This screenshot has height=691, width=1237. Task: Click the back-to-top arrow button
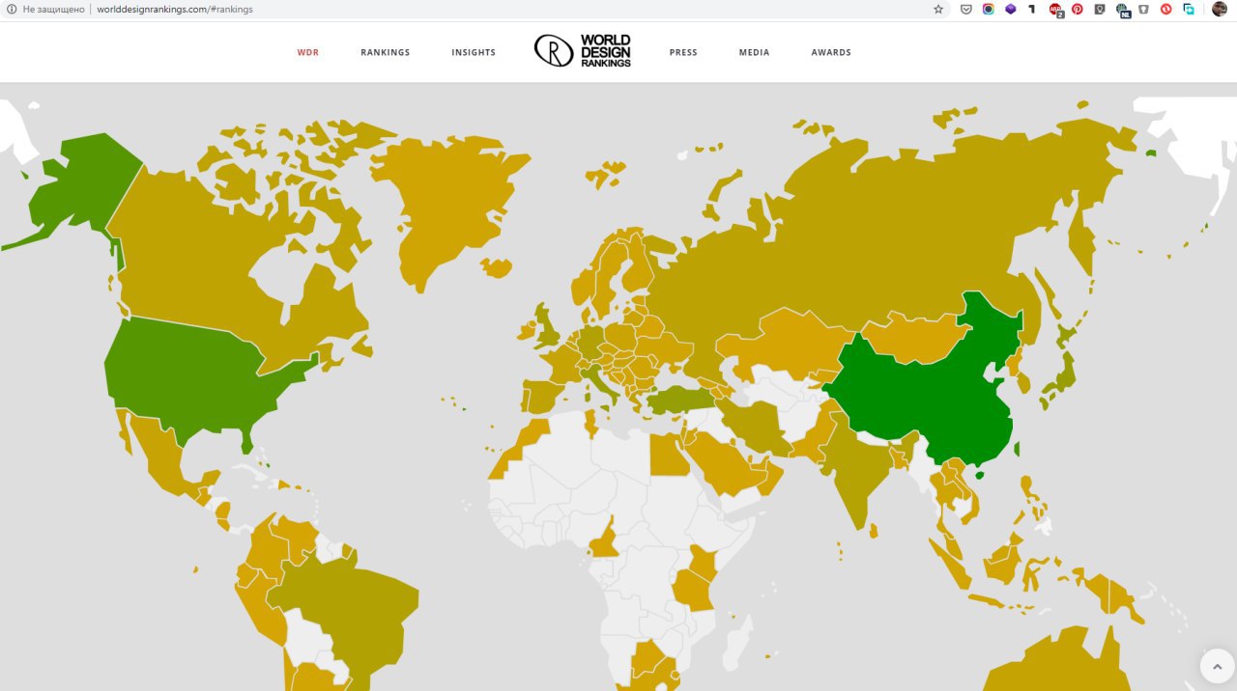1218,666
